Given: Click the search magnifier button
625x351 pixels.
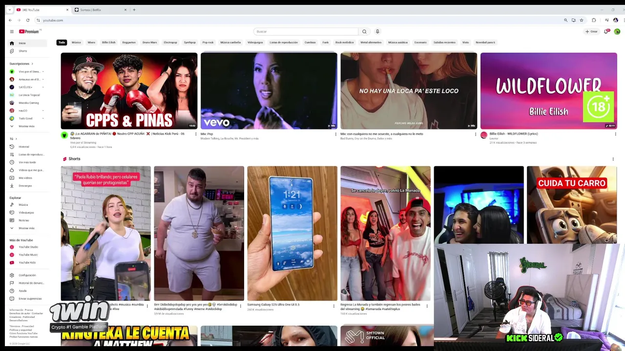Looking at the screenshot, I should point(364,31).
